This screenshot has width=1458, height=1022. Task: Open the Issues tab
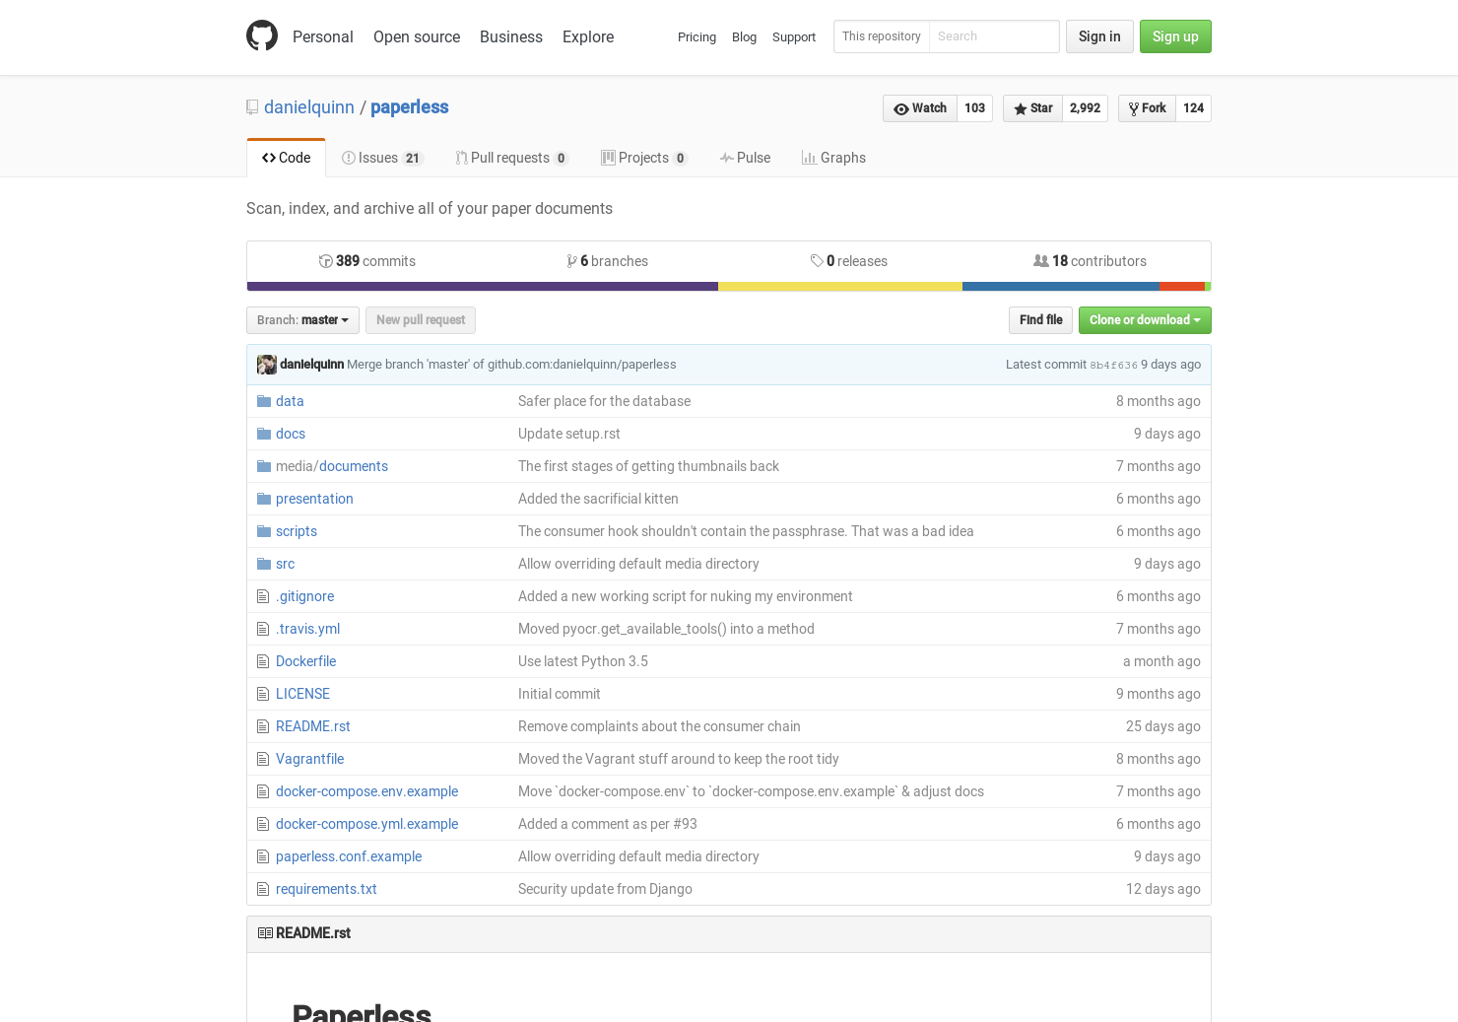pos(382,158)
